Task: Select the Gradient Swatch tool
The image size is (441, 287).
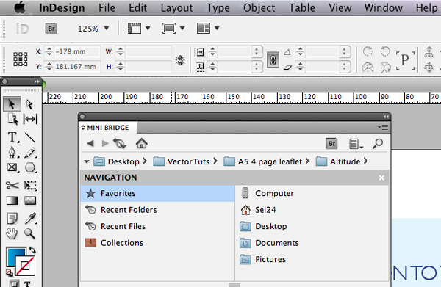Action: [12, 200]
